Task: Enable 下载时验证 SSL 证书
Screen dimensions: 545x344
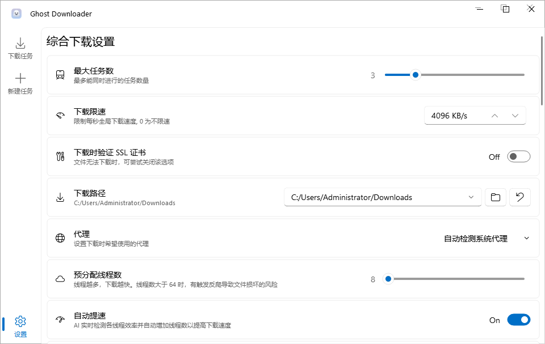Action: pos(518,156)
